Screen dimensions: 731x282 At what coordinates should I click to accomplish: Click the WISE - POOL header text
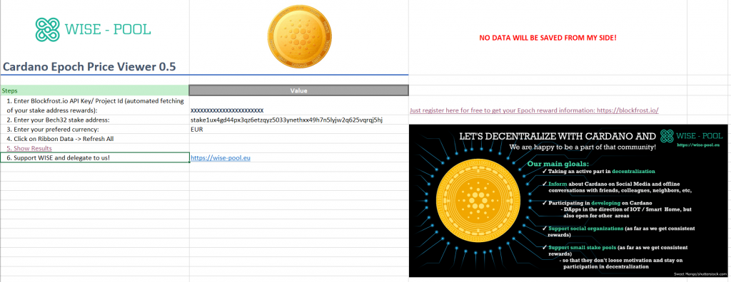coord(108,30)
